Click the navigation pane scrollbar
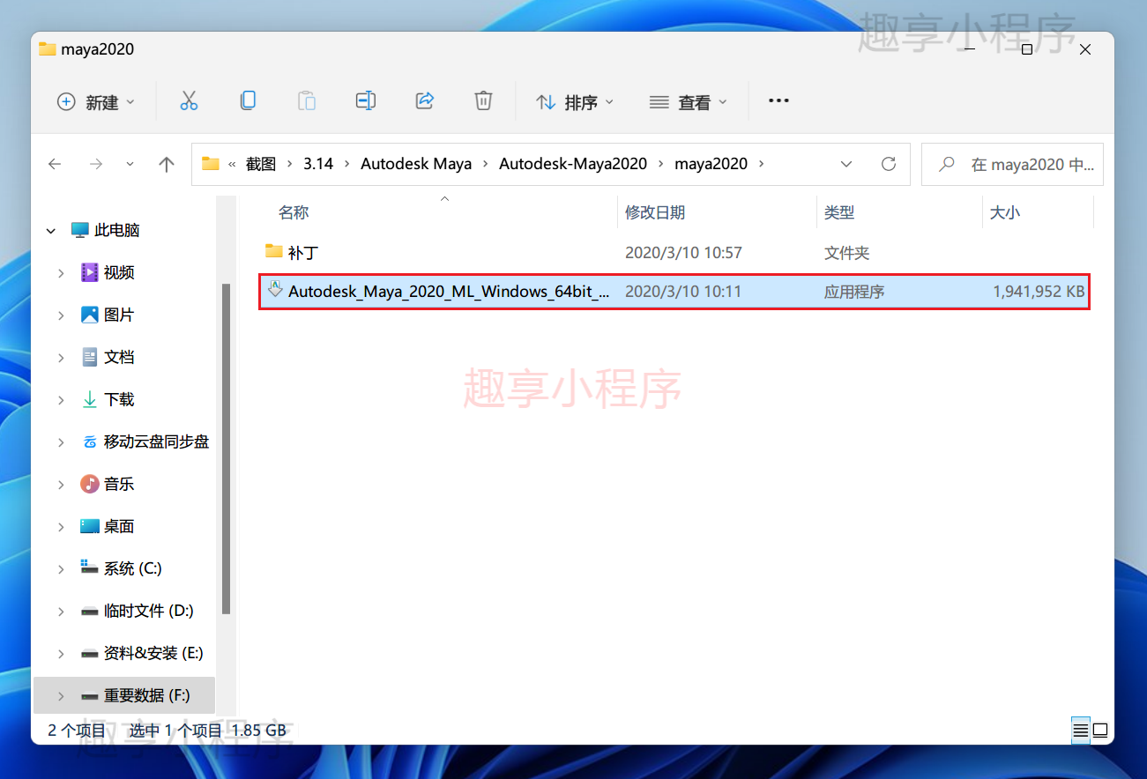Viewport: 1147px width, 779px height. (x=227, y=448)
